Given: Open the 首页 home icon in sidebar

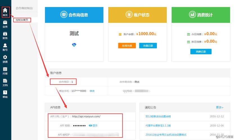Looking at the screenshot, I should point(5,12).
